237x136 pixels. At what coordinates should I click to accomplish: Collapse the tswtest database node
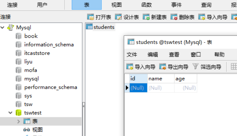(x=10, y=113)
